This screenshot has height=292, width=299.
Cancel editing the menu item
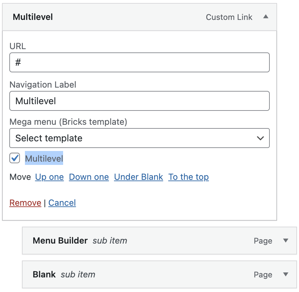(62, 203)
